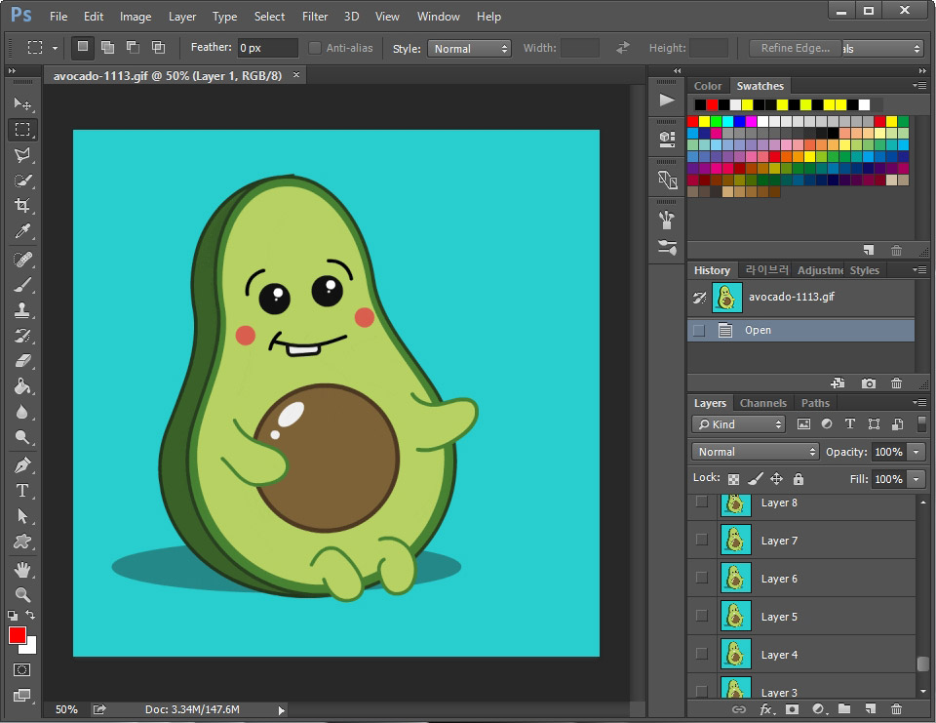Screen dimensions: 936x723
Task: Select the Custom Shape tool
Action: (x=22, y=542)
